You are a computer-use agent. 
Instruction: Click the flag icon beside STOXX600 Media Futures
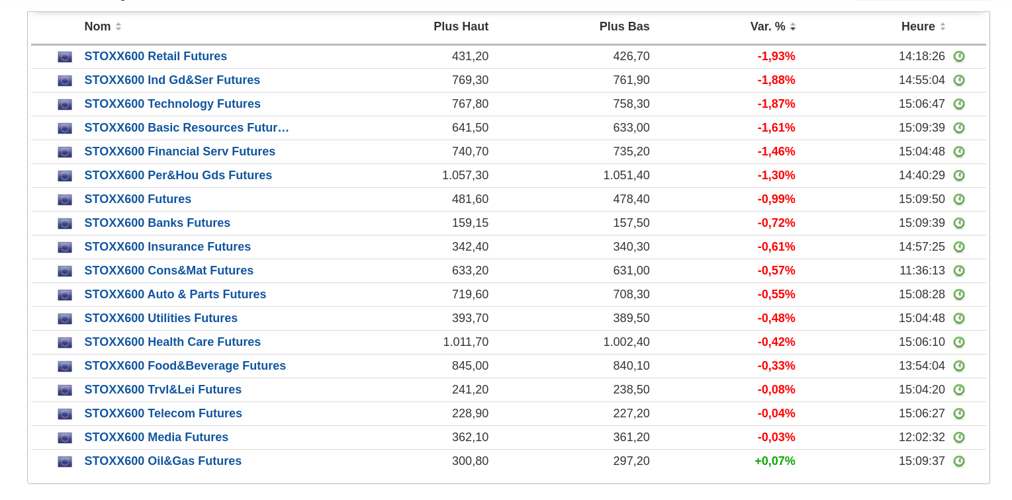65,438
